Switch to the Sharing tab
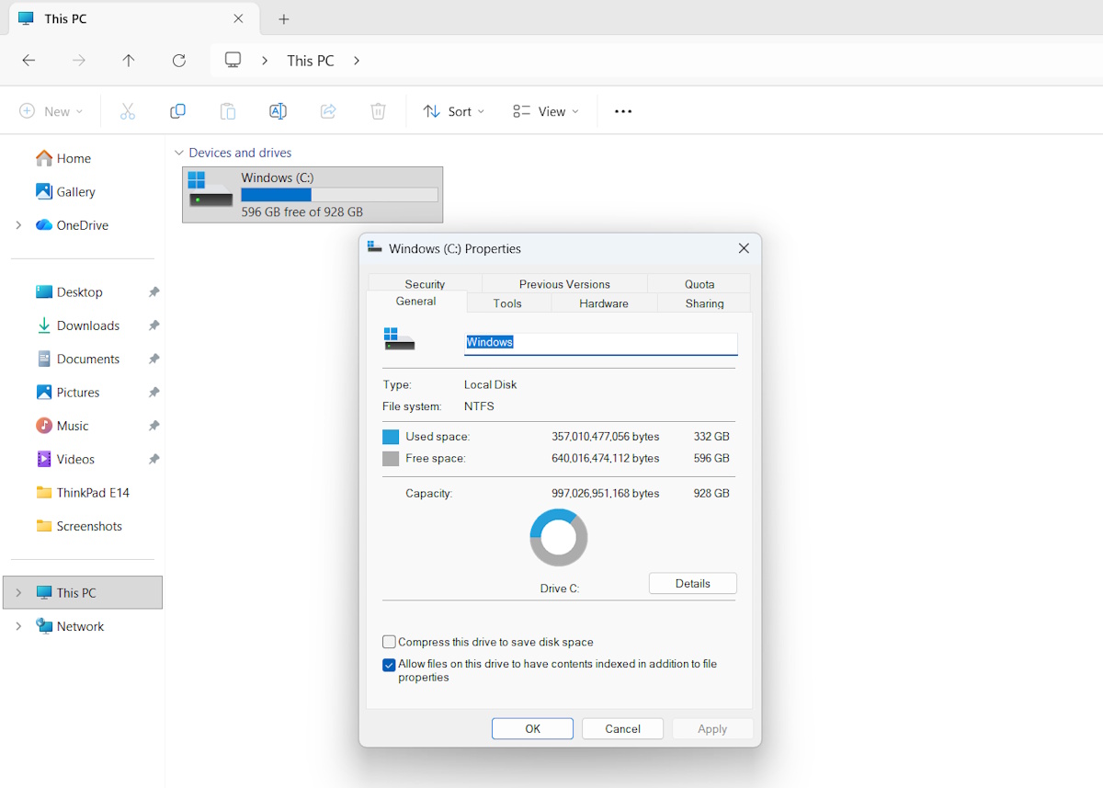1103x788 pixels. tap(704, 303)
